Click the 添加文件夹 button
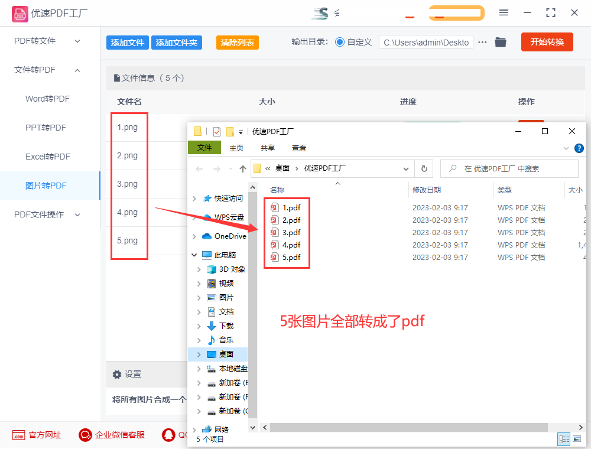The image size is (591, 449). coord(176,43)
